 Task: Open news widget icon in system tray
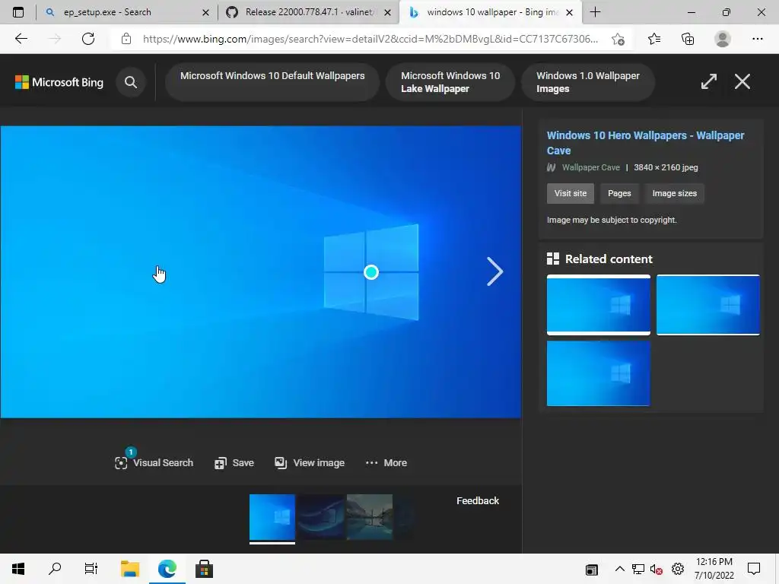click(591, 569)
